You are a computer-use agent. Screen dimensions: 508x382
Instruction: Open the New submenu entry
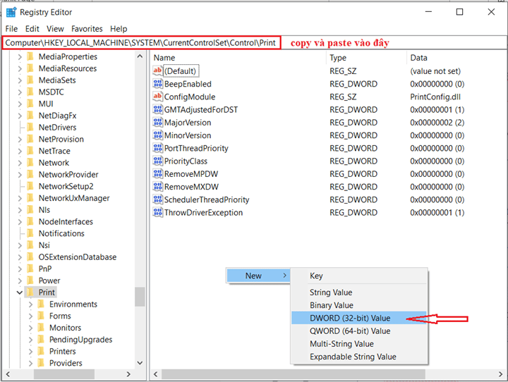(x=257, y=276)
